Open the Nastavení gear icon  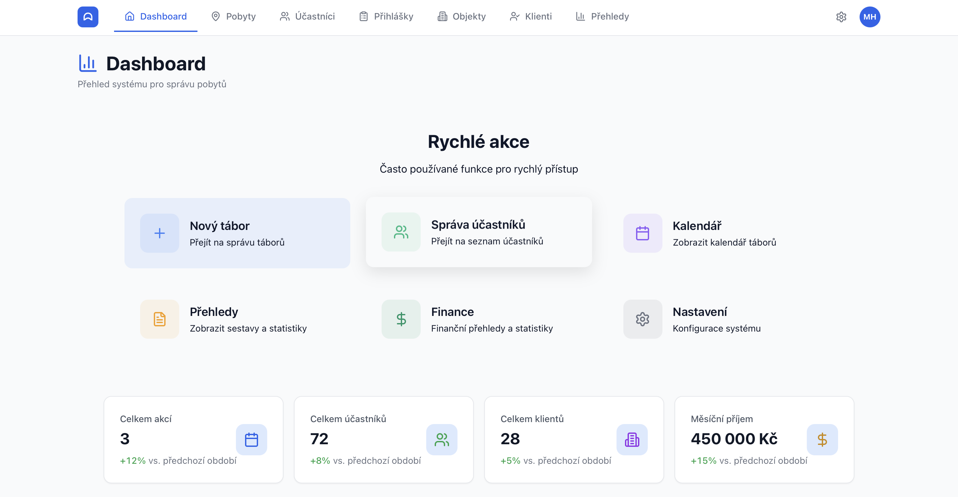coord(643,319)
